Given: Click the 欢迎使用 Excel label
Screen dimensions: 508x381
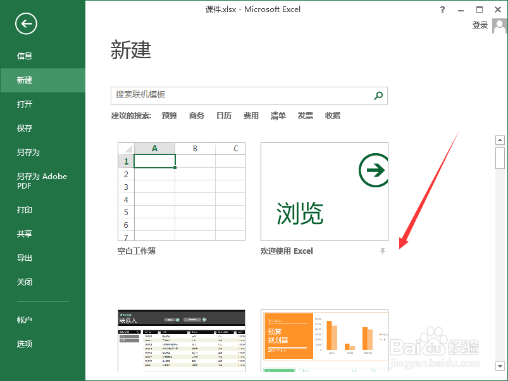Looking at the screenshot, I should [x=287, y=251].
